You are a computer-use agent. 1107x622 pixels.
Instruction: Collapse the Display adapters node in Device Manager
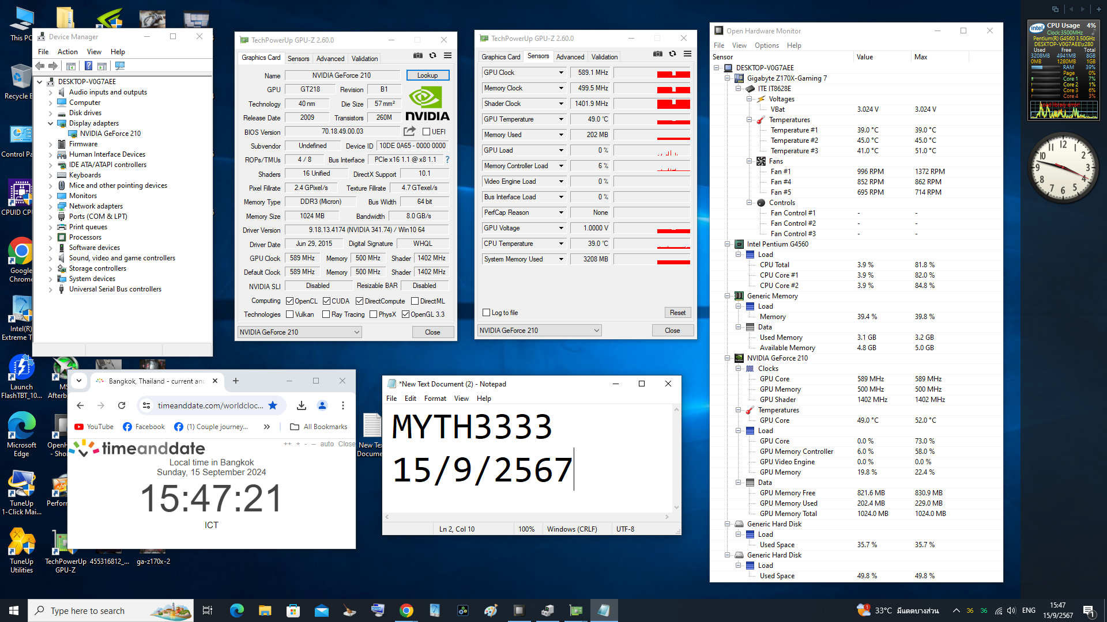click(x=50, y=123)
